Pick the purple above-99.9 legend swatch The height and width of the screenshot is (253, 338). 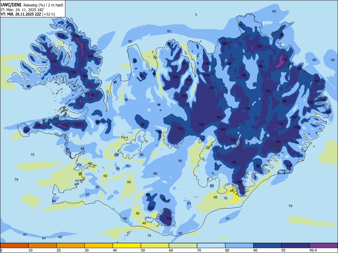tap(323, 246)
